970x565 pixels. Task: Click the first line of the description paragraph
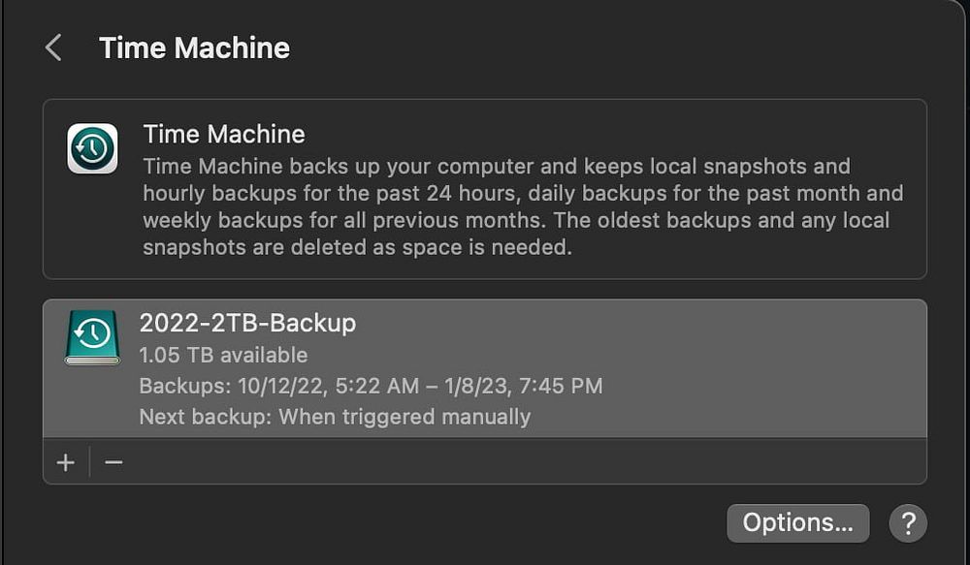click(x=496, y=166)
